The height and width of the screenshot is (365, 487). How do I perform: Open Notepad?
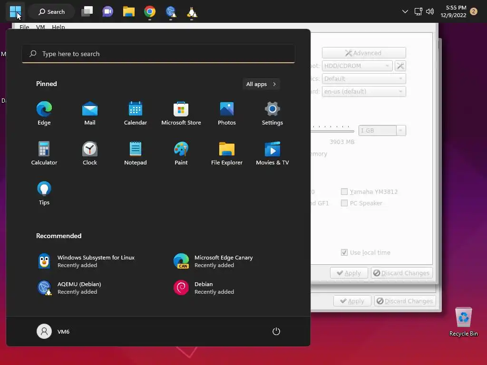(x=136, y=154)
